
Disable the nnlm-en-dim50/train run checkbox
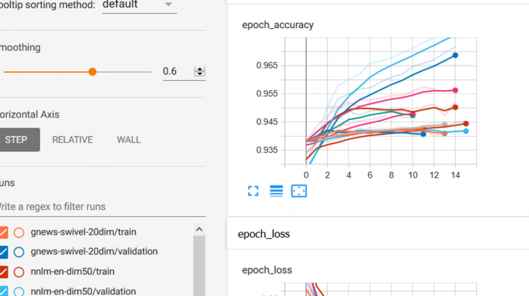[3, 271]
